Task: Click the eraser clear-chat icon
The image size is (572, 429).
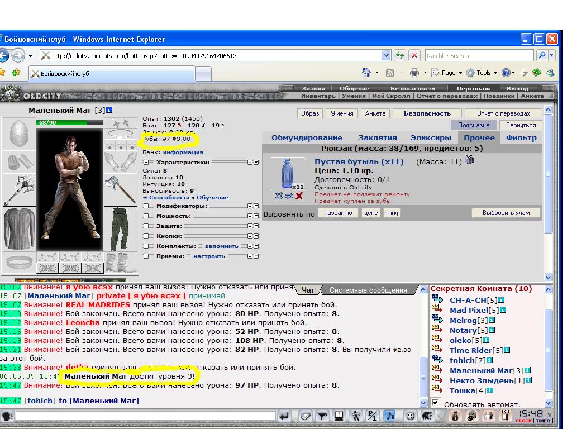Action: [305, 416]
